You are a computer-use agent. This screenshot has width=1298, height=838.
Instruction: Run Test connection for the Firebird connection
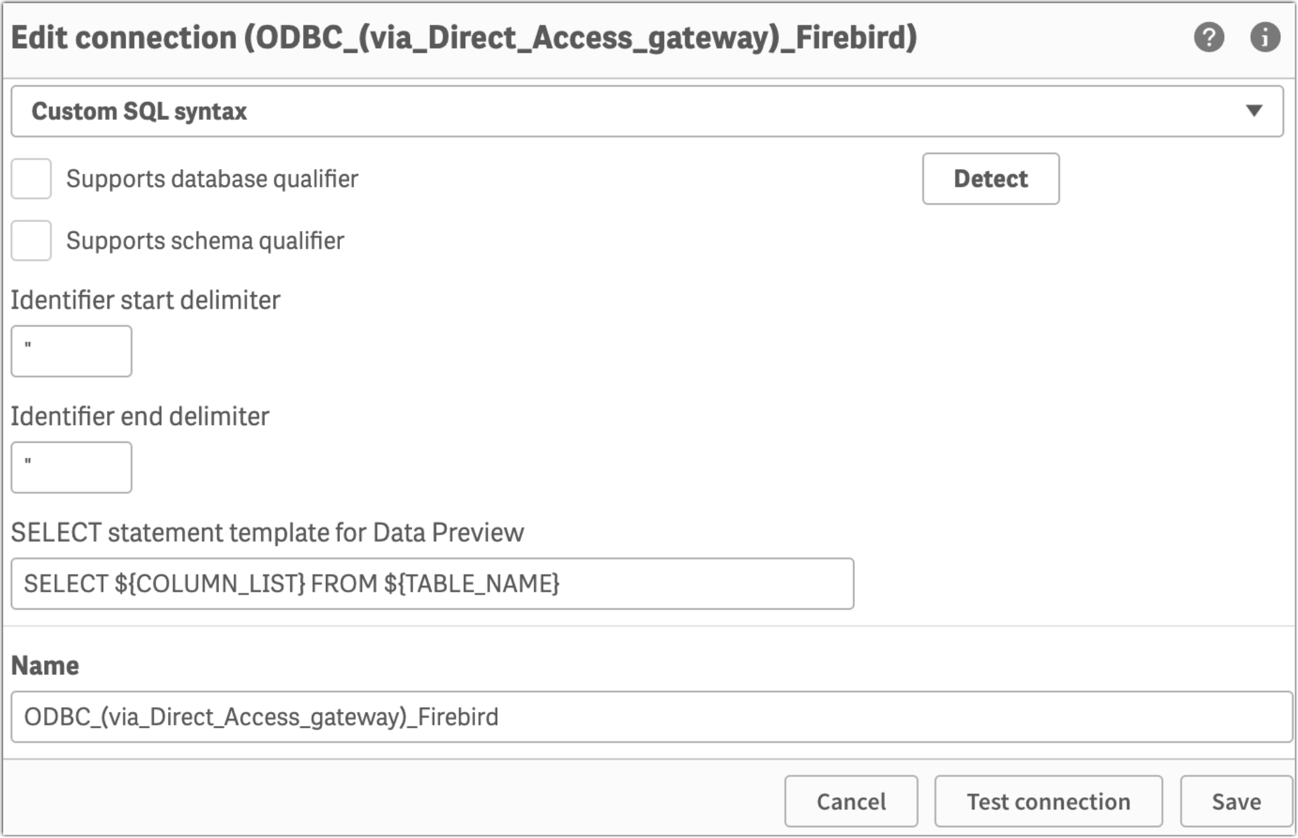[x=1048, y=801]
